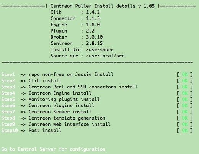Click the 'Install dir' label
This screenshot has width=199, height=154.
pyautogui.click(x=65, y=49)
